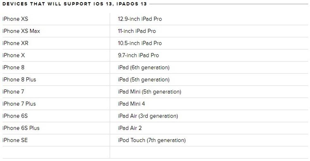Click the iPhone 8 Plus cell
Viewport: 310px width, 161px height.
(x=19, y=79)
